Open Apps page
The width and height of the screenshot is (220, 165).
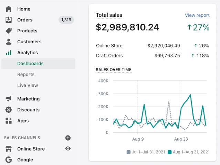tap(23, 121)
